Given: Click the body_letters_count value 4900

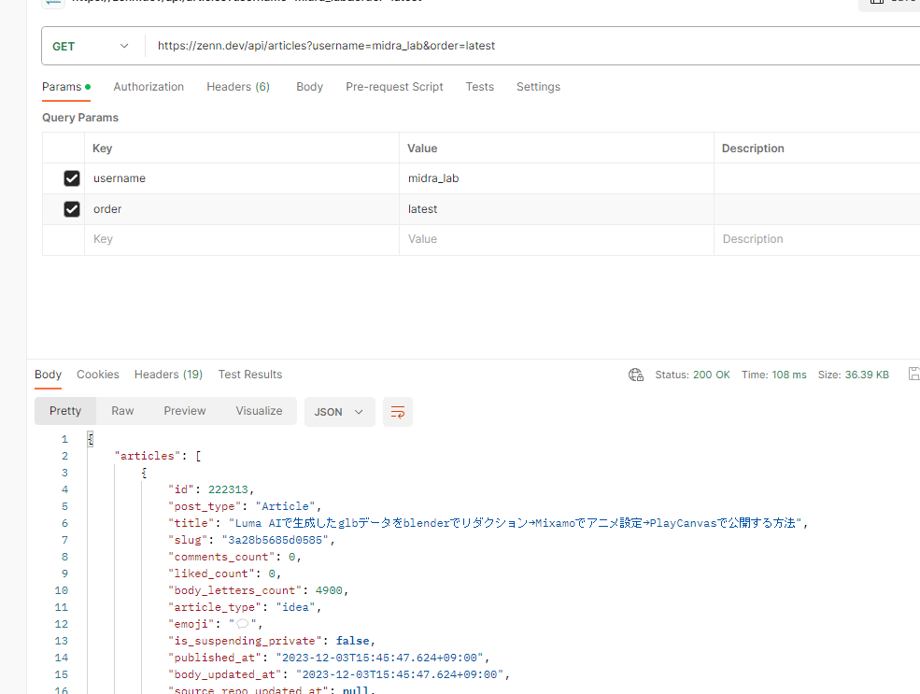Looking at the screenshot, I should click(x=329, y=590).
